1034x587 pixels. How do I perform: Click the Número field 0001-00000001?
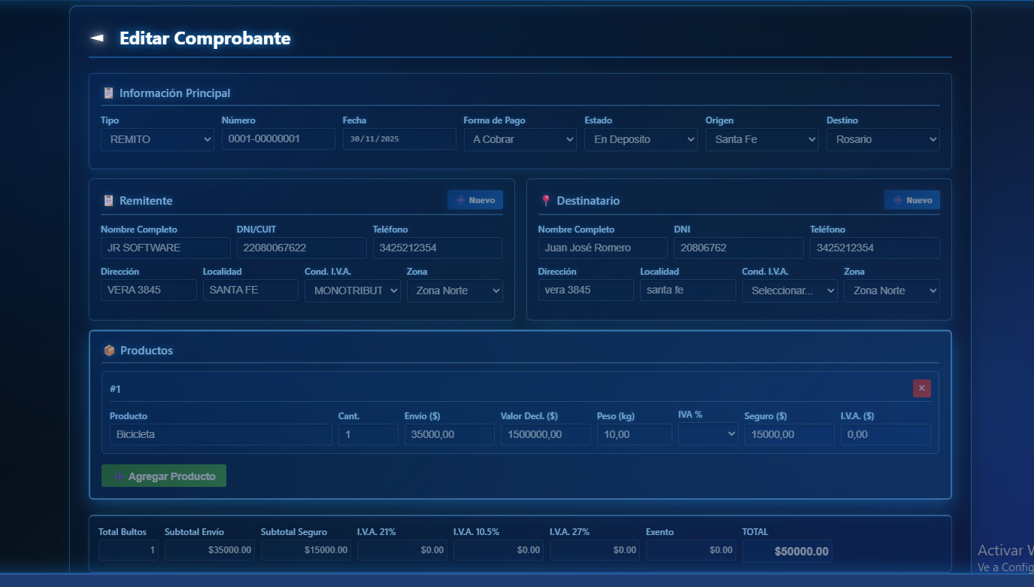point(278,139)
